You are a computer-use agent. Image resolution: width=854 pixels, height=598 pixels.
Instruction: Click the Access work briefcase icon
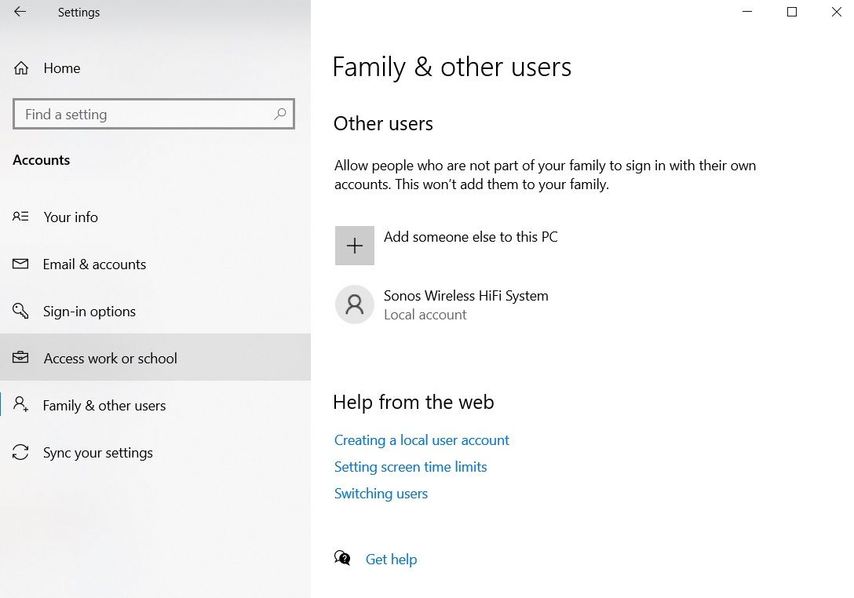tap(20, 357)
